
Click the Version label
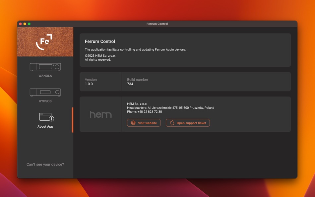[91, 80]
